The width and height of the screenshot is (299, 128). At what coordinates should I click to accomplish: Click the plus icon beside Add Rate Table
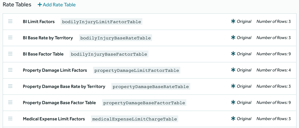pyautogui.click(x=40, y=5)
